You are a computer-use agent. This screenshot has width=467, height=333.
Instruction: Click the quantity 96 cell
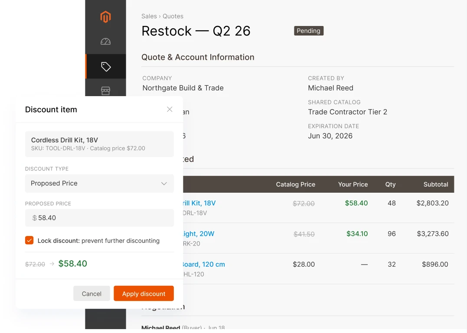point(392,234)
